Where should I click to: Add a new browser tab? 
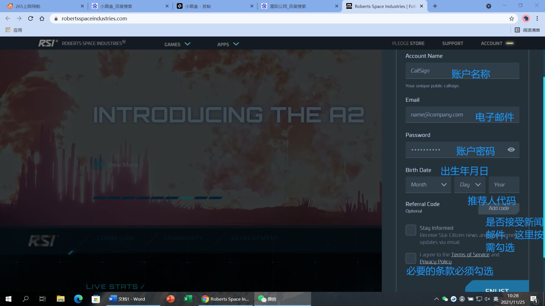click(x=435, y=6)
